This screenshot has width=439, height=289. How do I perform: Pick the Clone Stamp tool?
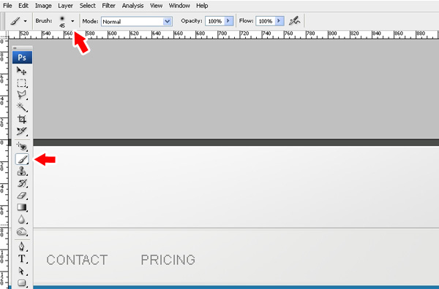(21, 172)
